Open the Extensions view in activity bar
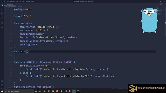The height and width of the screenshot is (93, 166). (2, 22)
